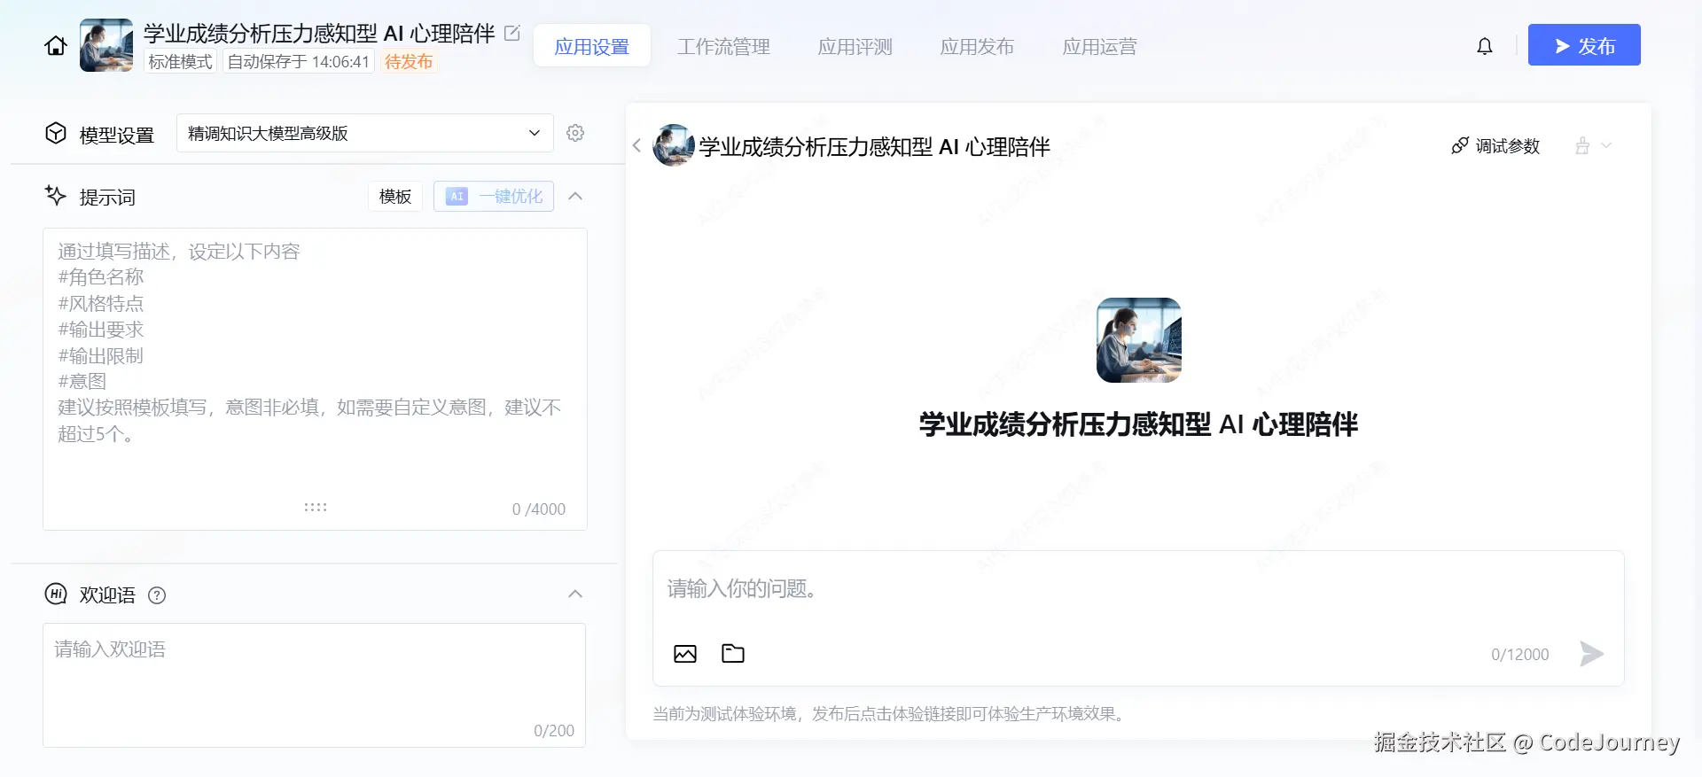The height and width of the screenshot is (777, 1702).
Task: Click the 待发布 status tag
Action: click(409, 61)
